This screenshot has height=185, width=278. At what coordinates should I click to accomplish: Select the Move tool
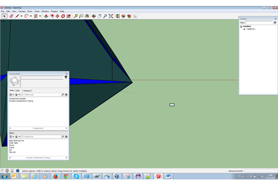[x=57, y=16]
